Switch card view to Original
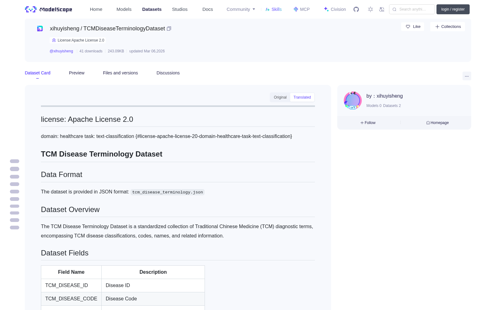Viewport: 496px width, 310px height. (280, 97)
